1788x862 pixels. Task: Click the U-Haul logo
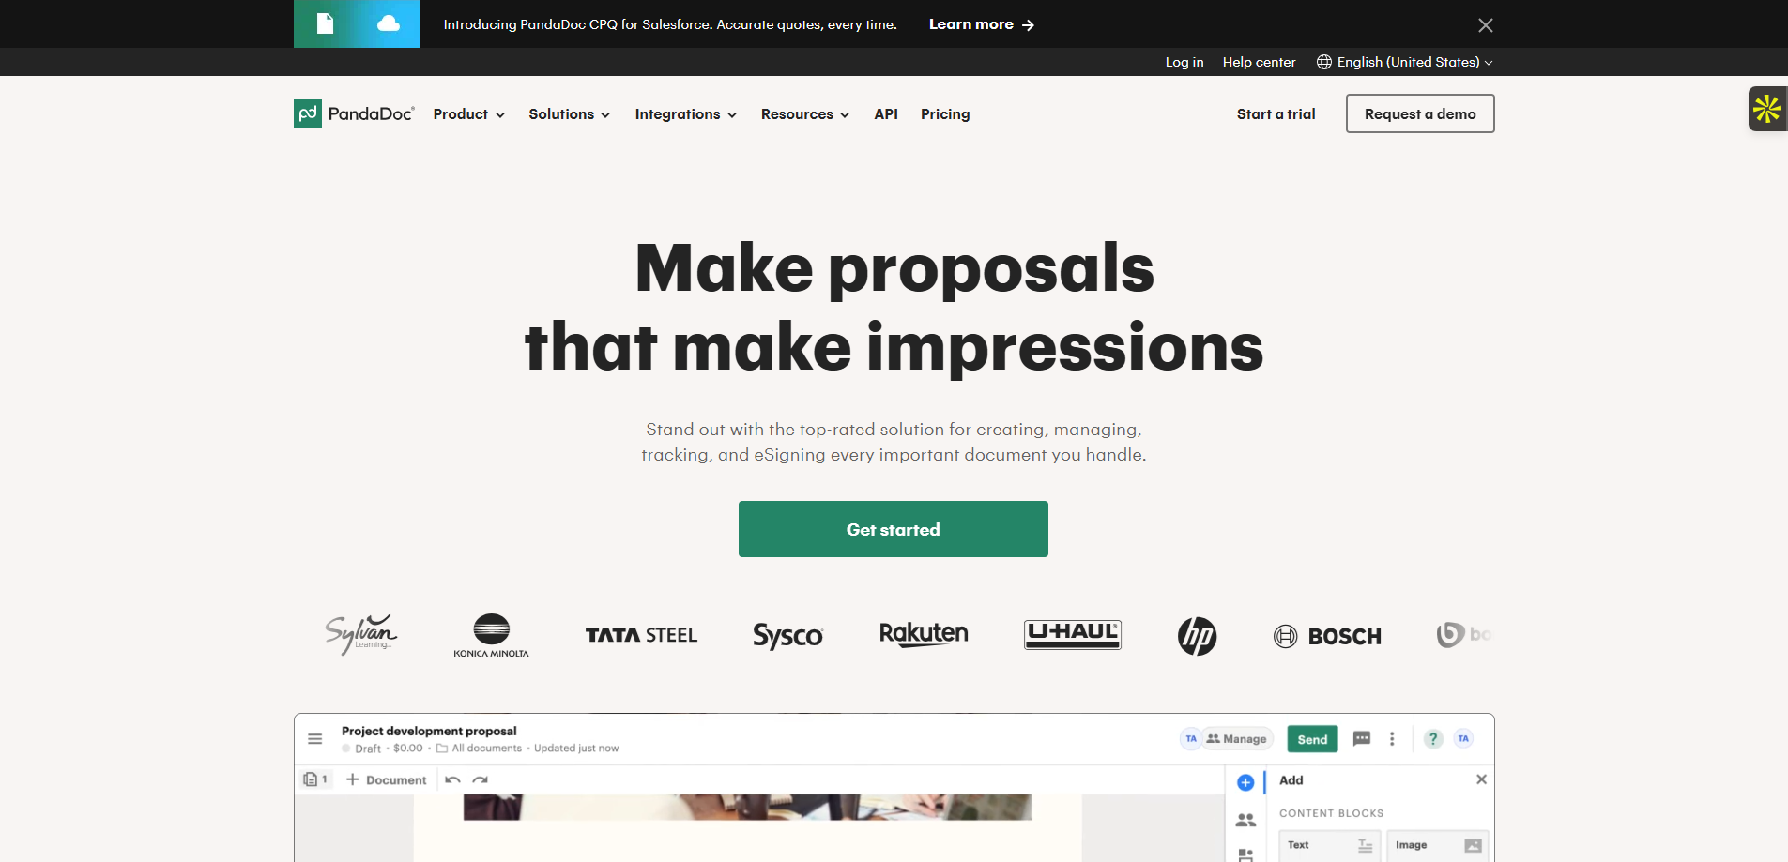pos(1072,634)
